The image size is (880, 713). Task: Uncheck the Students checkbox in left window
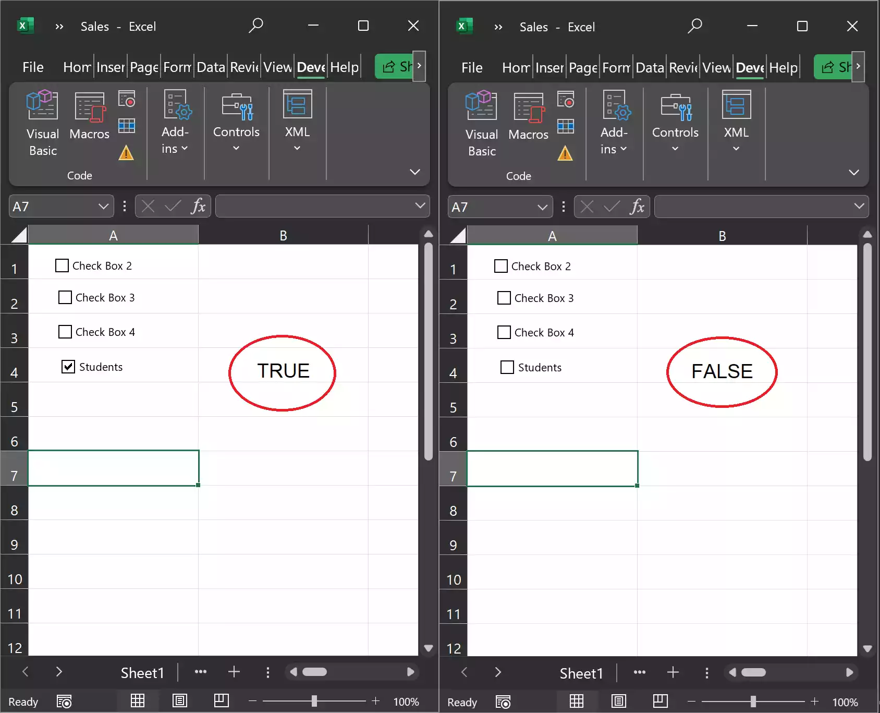[x=68, y=367]
